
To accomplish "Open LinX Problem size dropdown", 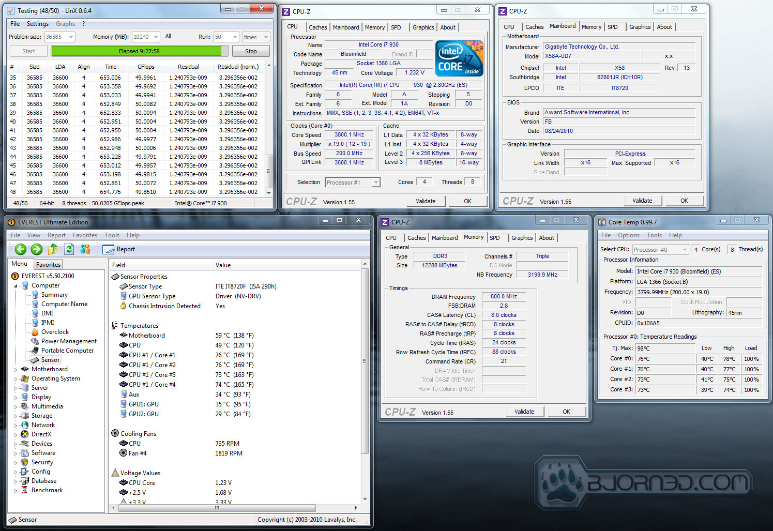I will [71, 37].
